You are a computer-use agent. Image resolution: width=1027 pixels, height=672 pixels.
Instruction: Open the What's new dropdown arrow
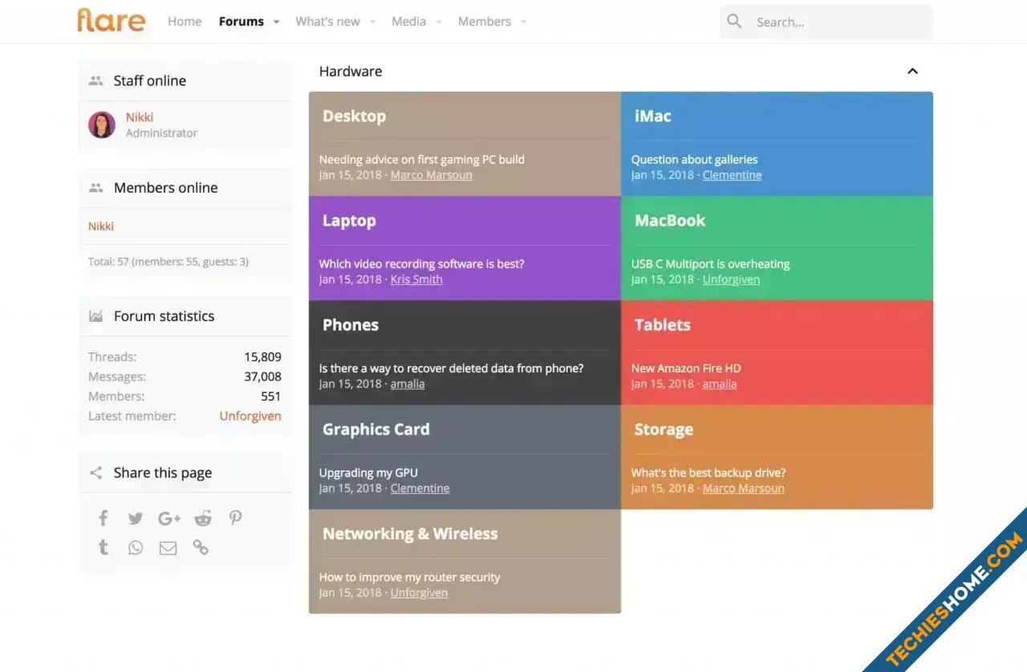372,22
